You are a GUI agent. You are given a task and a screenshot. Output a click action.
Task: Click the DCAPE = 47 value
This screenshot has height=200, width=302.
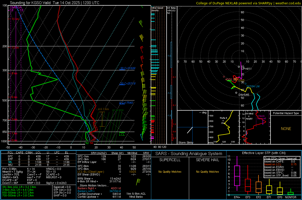pos(10,180)
